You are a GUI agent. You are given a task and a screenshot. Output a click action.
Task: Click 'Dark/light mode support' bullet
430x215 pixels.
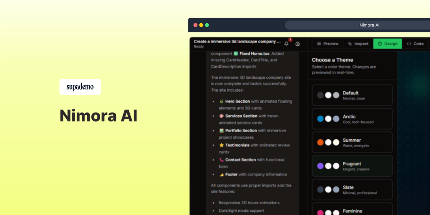pyautogui.click(x=242, y=211)
